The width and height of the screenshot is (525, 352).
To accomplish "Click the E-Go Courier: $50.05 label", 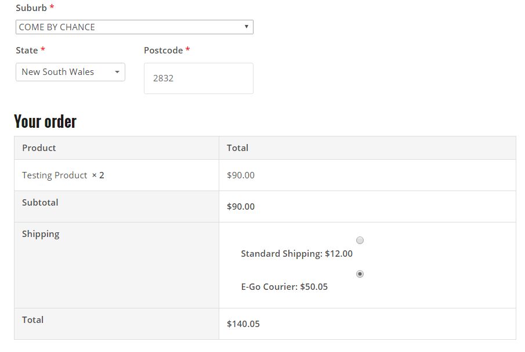I will (x=284, y=287).
